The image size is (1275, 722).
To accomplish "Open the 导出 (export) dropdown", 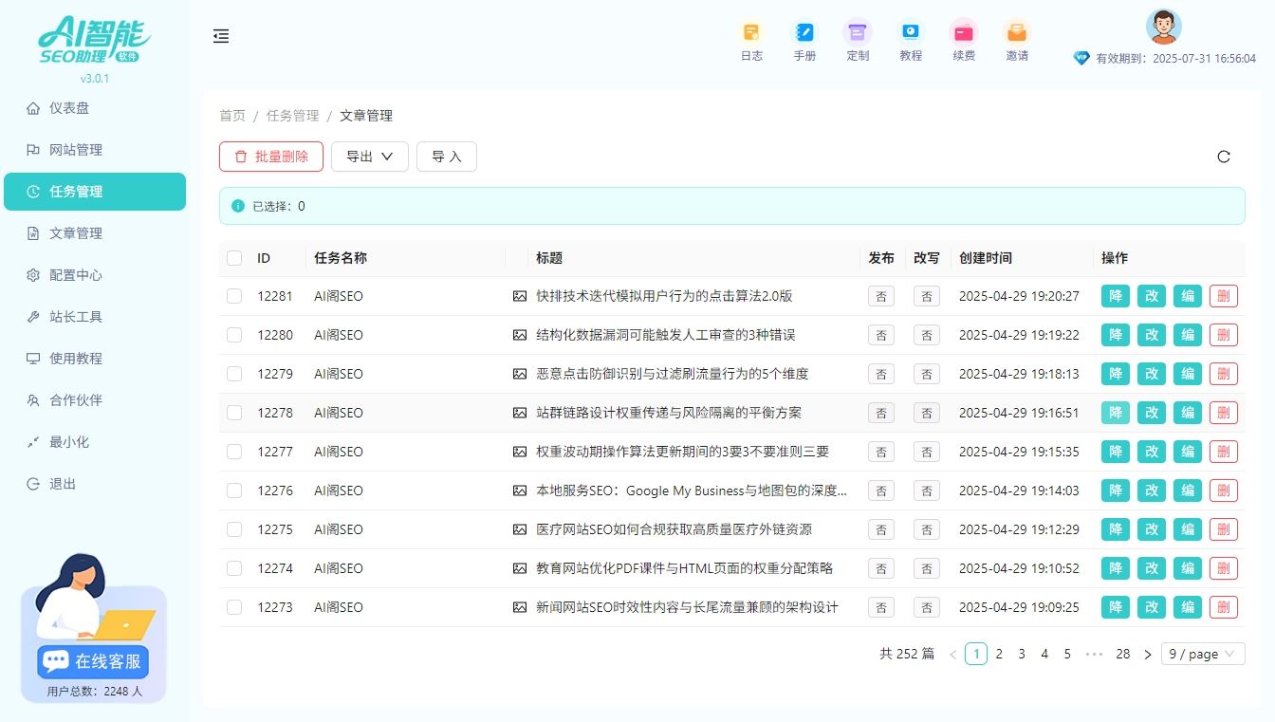I will pos(369,157).
